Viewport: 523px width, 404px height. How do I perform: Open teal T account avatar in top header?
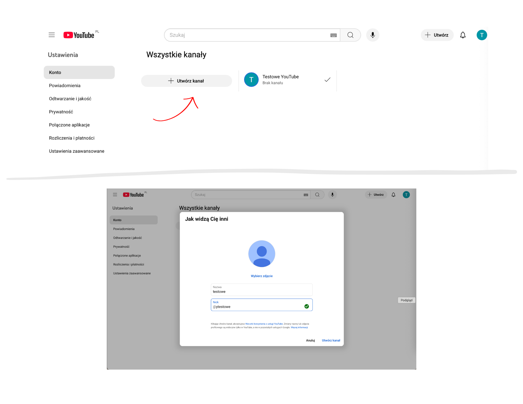click(481, 35)
